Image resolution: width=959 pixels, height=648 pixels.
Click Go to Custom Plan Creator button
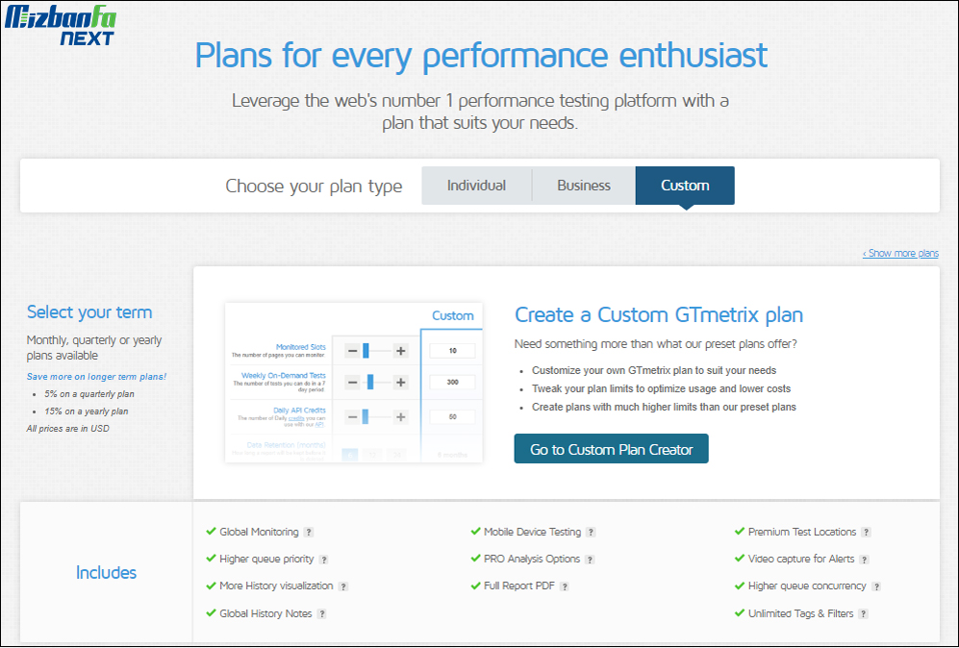(611, 449)
